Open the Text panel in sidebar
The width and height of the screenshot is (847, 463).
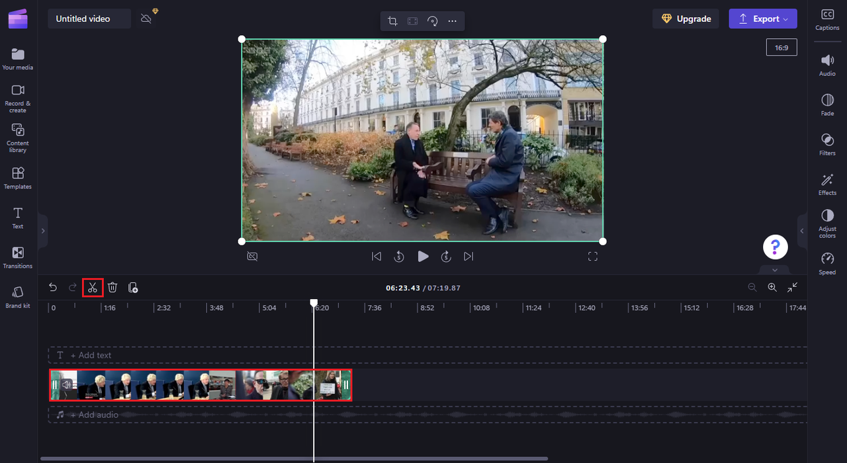tap(18, 218)
